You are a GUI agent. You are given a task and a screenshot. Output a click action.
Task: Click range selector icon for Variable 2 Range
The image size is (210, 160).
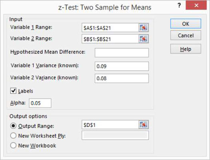pos(144,39)
